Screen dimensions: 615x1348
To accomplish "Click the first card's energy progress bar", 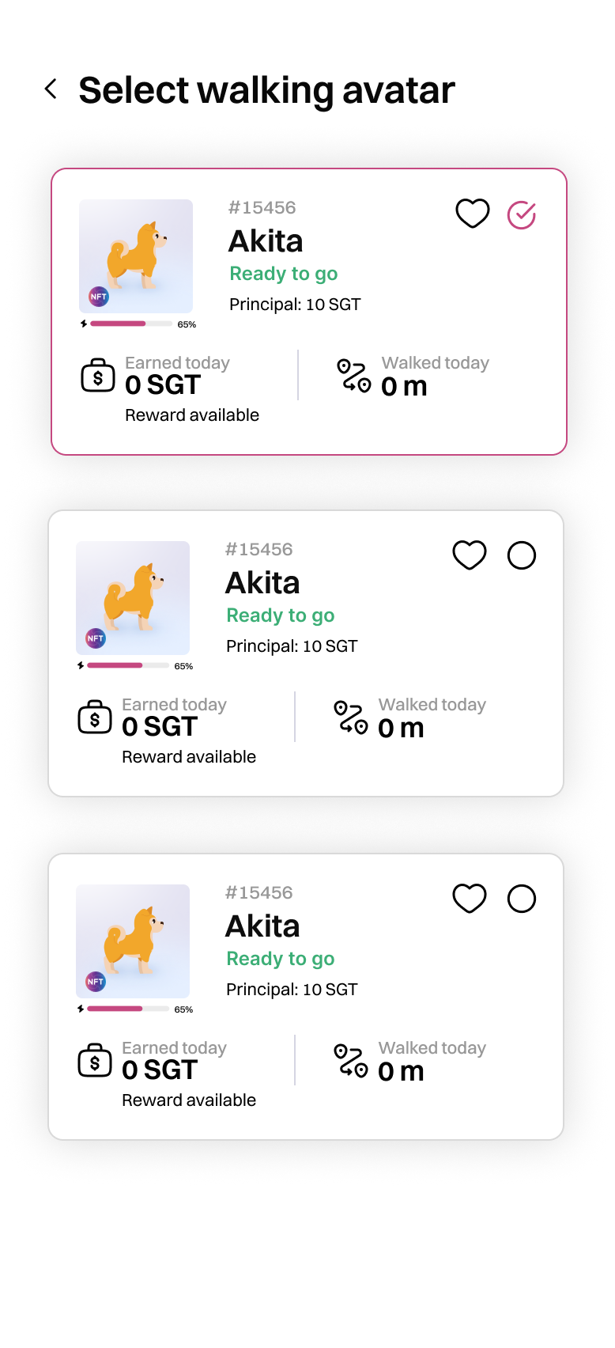I will click(x=131, y=324).
